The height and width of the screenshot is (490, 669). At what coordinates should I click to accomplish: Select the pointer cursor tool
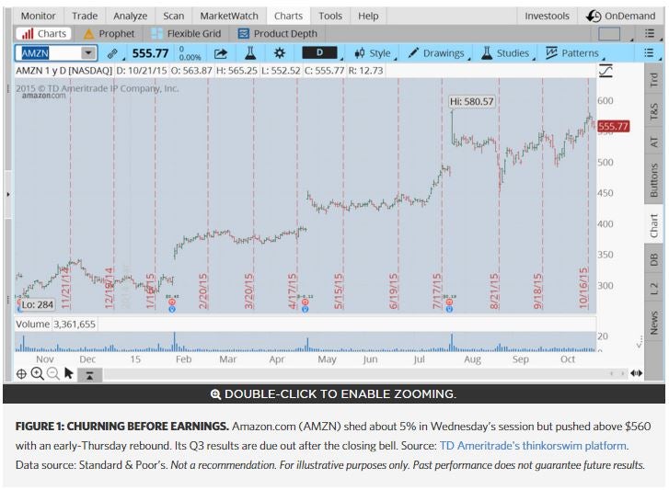tap(68, 373)
